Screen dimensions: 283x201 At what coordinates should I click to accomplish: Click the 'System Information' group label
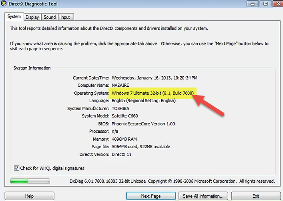[x=32, y=68]
